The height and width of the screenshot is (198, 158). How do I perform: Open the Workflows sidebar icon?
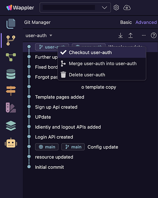pos(11,57)
